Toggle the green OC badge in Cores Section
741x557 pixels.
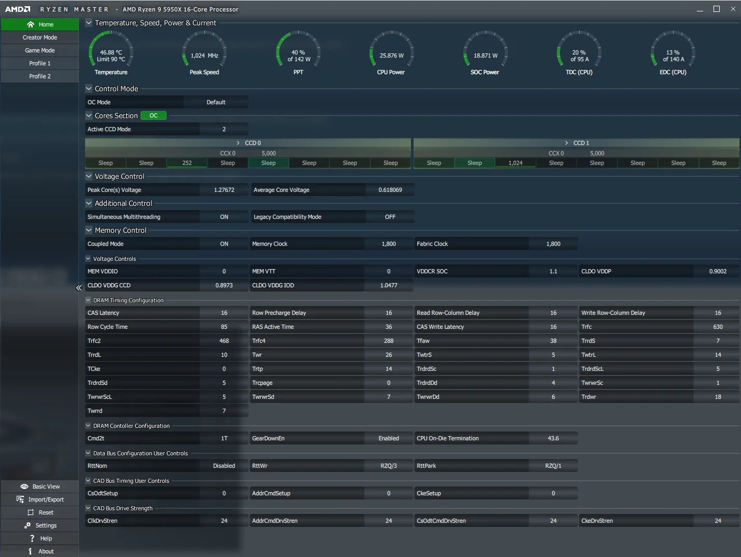(154, 116)
